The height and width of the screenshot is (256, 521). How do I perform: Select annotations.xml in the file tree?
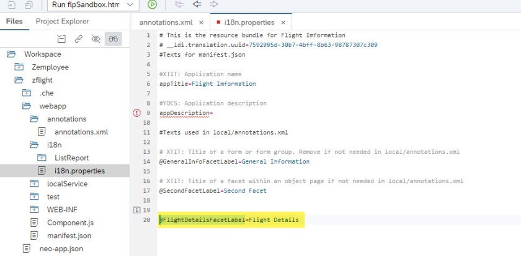[81, 132]
